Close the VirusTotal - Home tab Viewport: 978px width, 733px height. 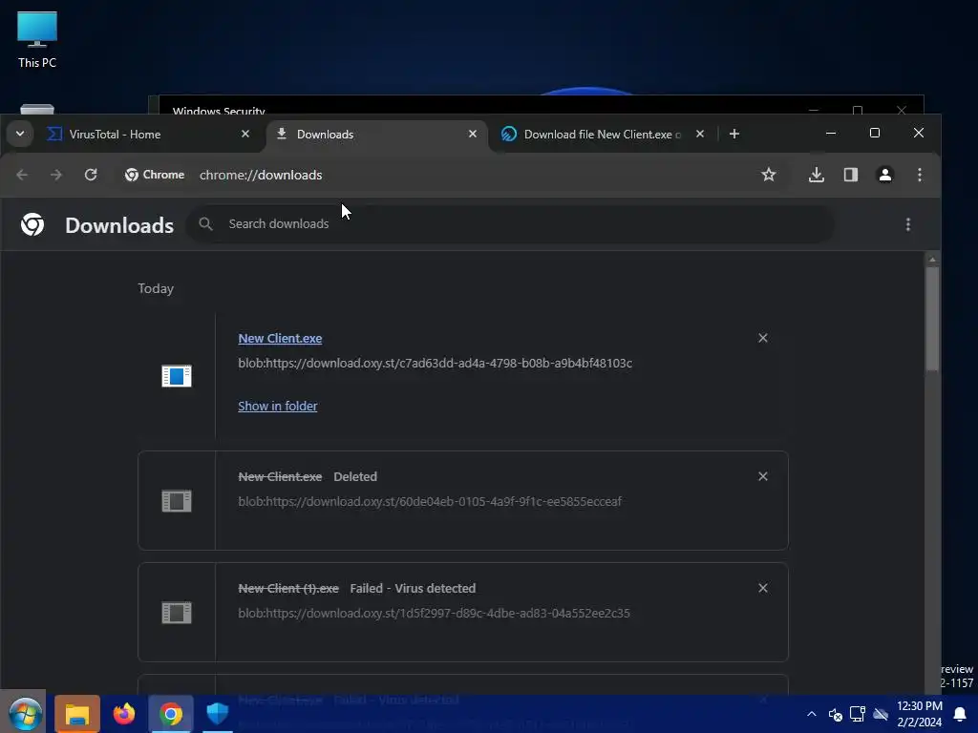click(x=245, y=134)
